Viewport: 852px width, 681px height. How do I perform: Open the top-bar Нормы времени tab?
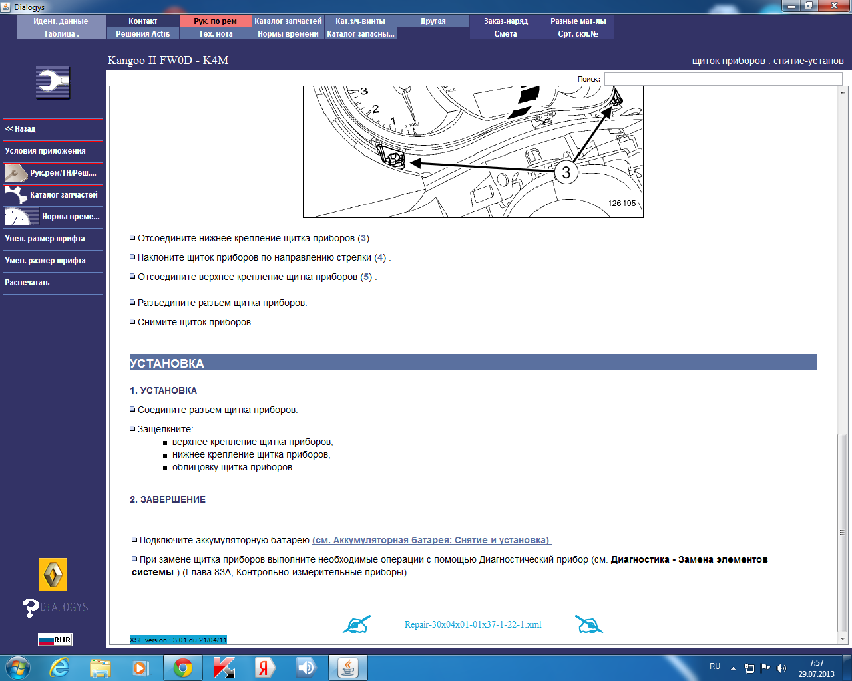[288, 34]
